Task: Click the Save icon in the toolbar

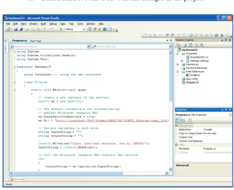Action: coord(16,29)
